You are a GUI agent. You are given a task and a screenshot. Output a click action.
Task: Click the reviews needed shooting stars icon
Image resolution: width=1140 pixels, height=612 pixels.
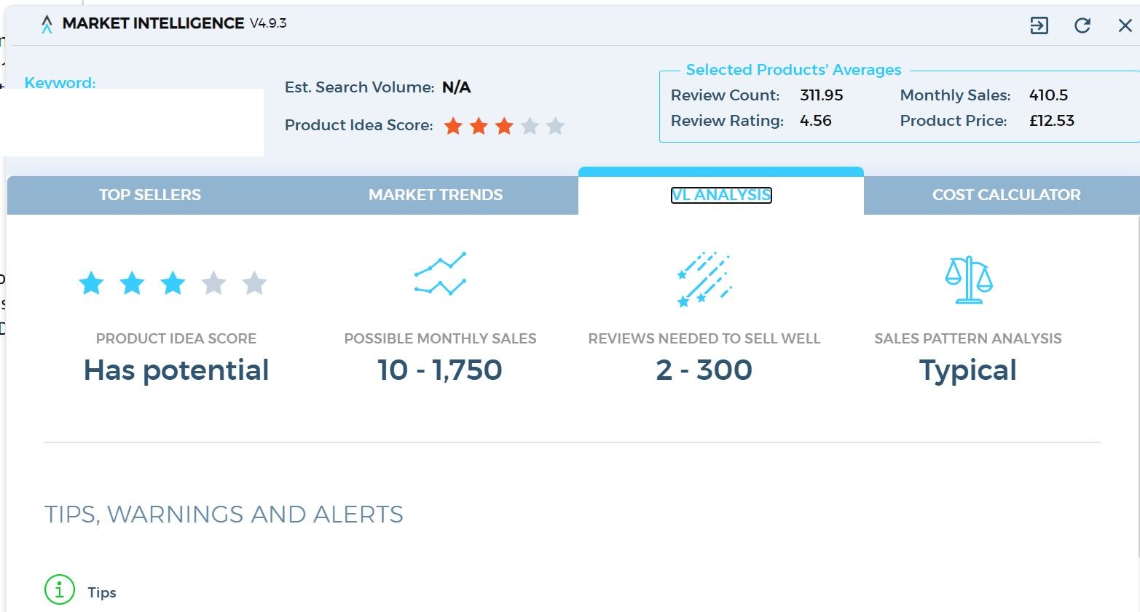point(704,279)
